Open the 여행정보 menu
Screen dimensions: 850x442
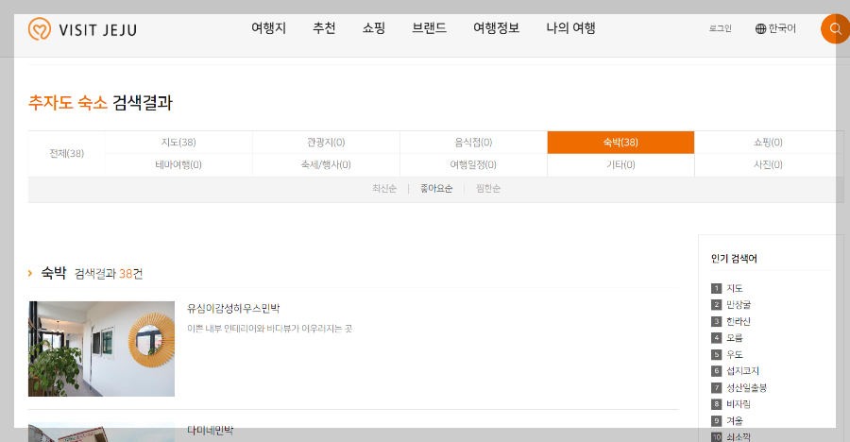coord(496,28)
